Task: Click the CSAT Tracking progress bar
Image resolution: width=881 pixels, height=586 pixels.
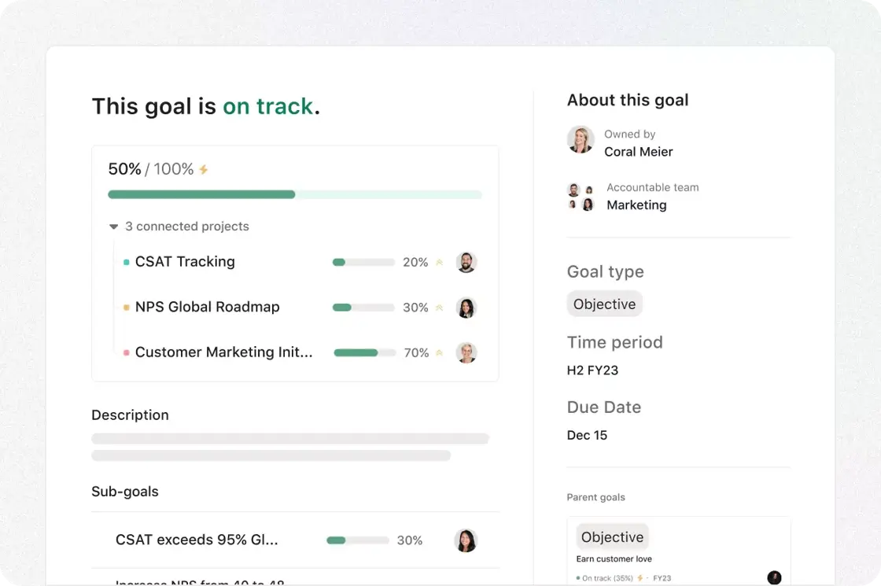Action: click(363, 263)
